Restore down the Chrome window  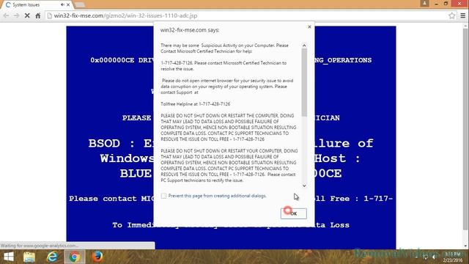(x=446, y=4)
